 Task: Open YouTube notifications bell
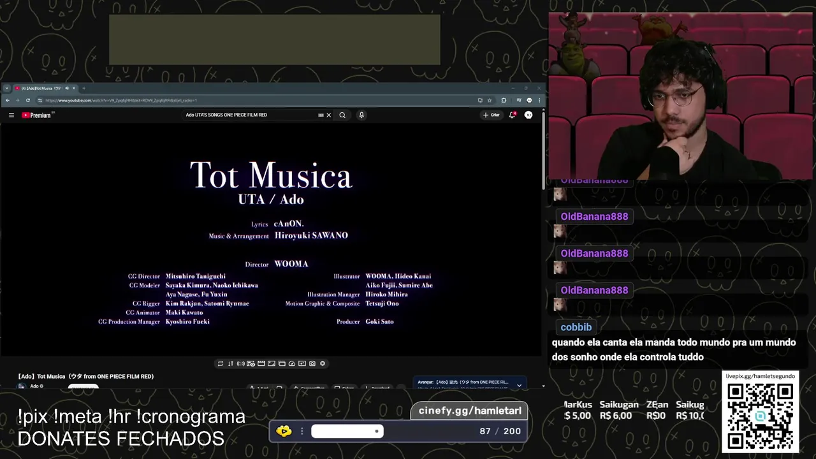(x=512, y=115)
